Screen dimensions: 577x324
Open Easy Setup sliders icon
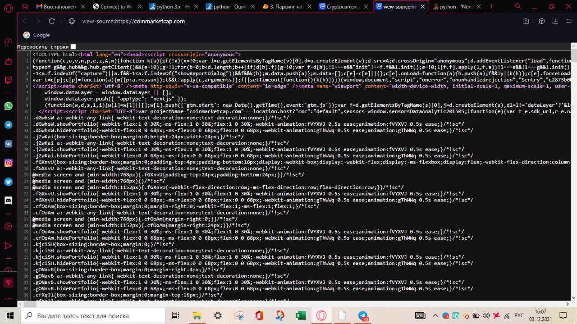(568, 21)
